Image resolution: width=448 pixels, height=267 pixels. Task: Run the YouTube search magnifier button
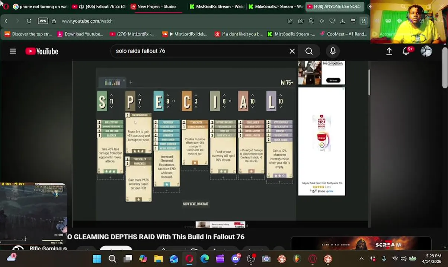tap(309, 51)
